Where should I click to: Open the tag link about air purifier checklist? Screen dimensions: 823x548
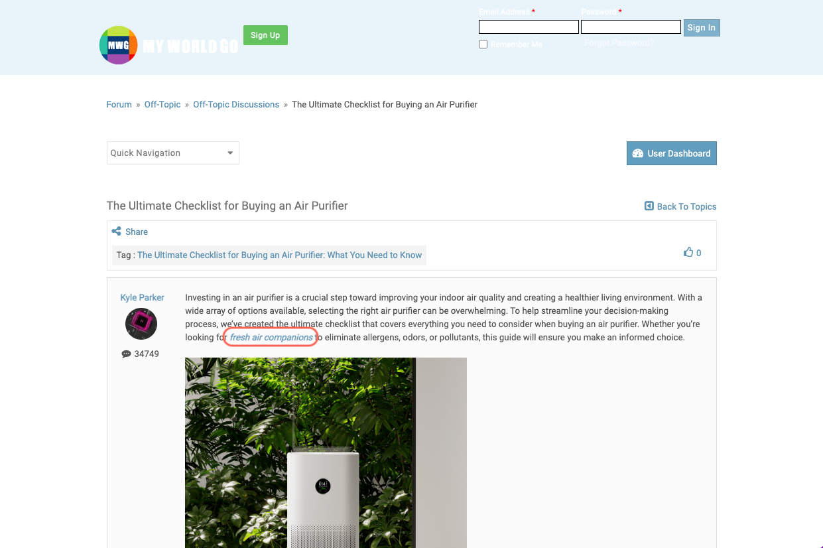click(x=280, y=255)
